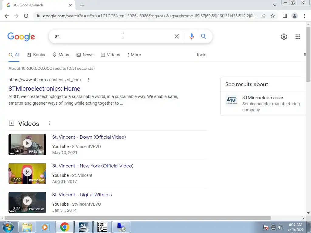Open a new browser tab
This screenshot has width=311, height=233.
pos(82,5)
